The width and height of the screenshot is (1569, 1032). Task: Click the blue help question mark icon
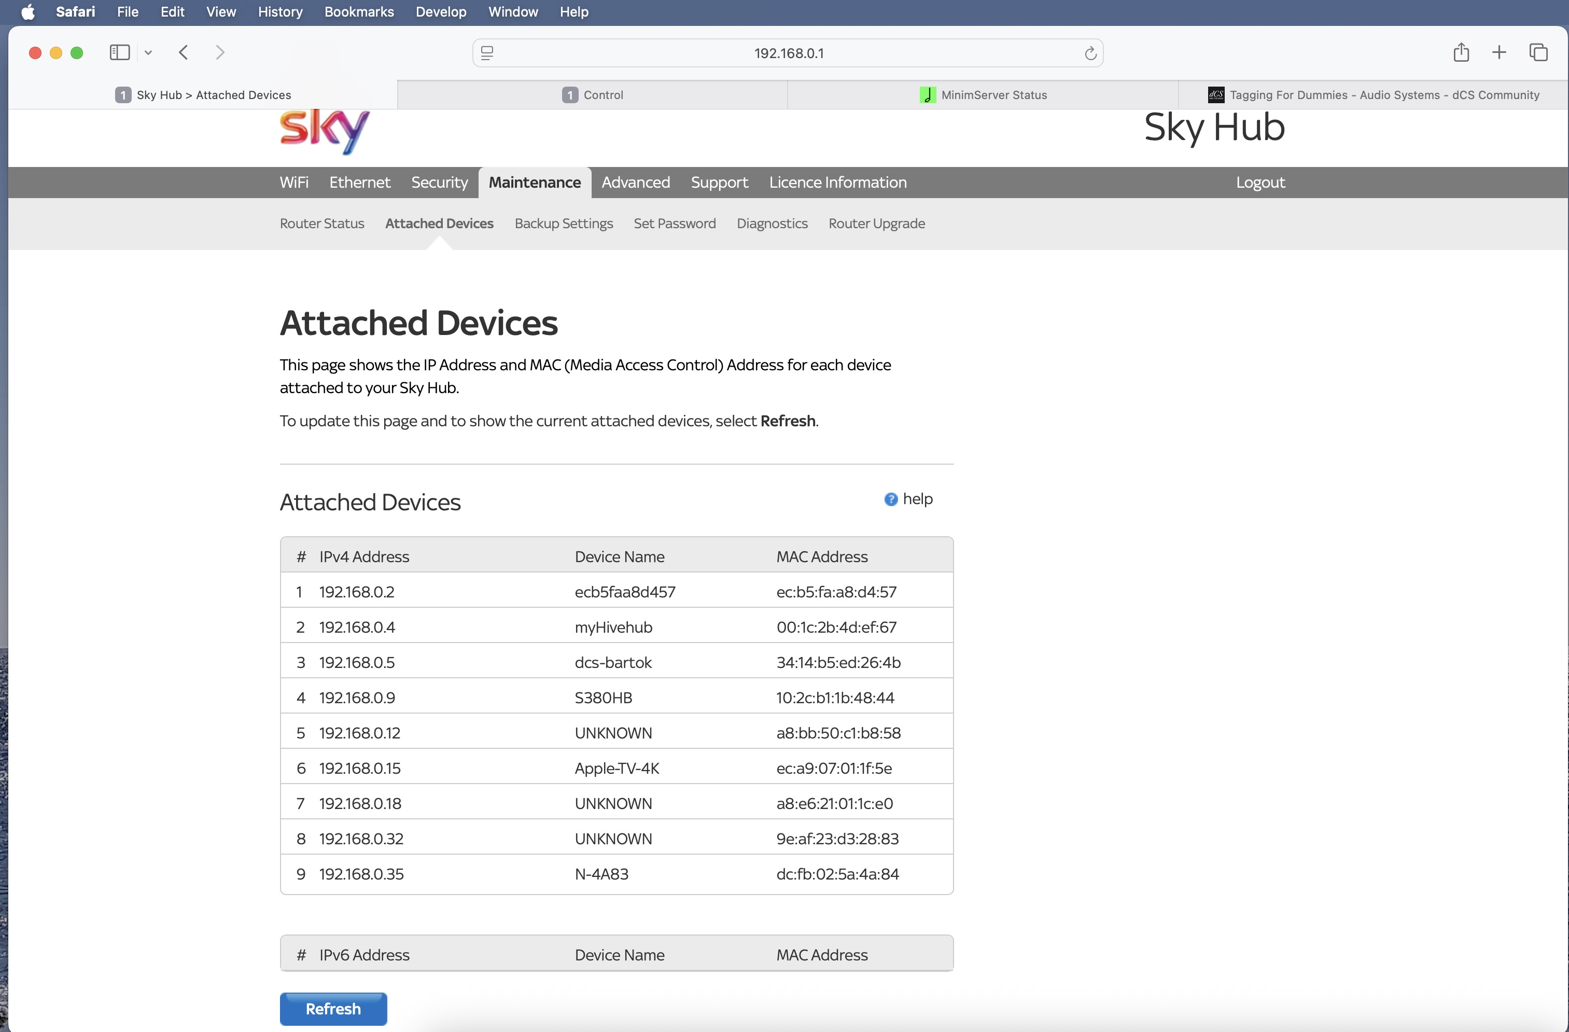891,499
